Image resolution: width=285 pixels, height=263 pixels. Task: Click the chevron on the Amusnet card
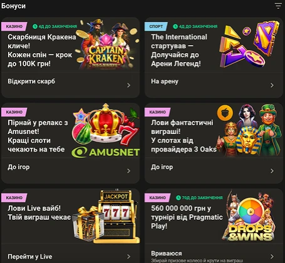point(128,171)
